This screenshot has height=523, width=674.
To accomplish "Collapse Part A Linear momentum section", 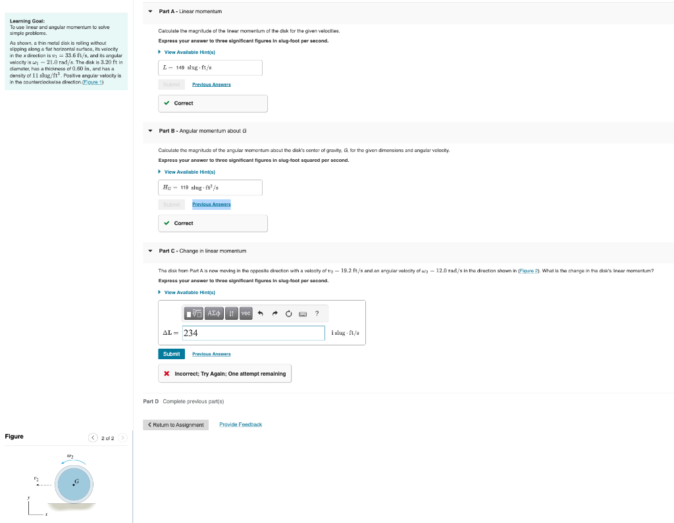I will pyautogui.click(x=150, y=12).
